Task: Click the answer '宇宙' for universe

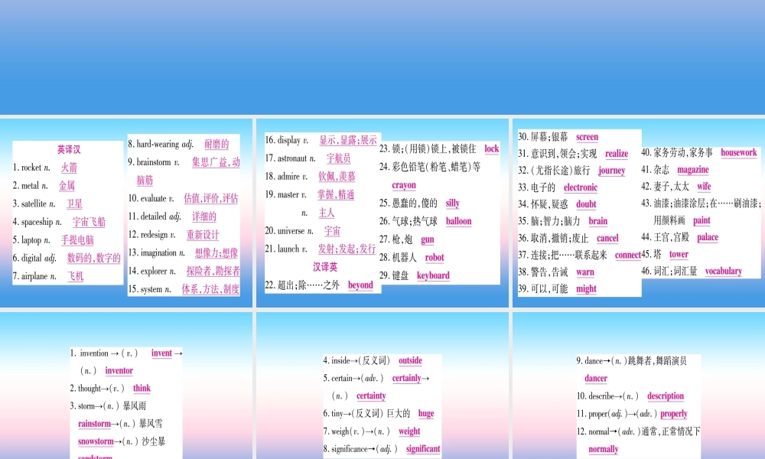Action: (332, 231)
